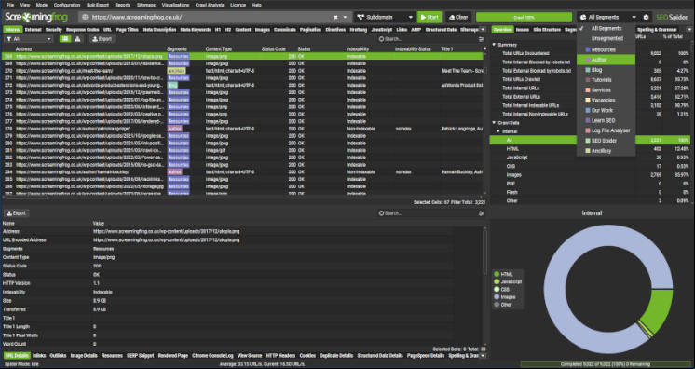Screen dimensions: 695x369
Task: Switch to the Issues tab
Action: pos(522,30)
